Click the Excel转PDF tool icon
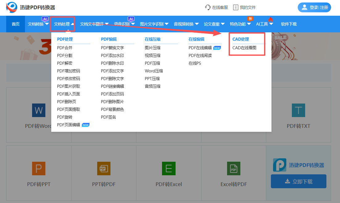The height and width of the screenshot is (203, 340). click(233, 168)
